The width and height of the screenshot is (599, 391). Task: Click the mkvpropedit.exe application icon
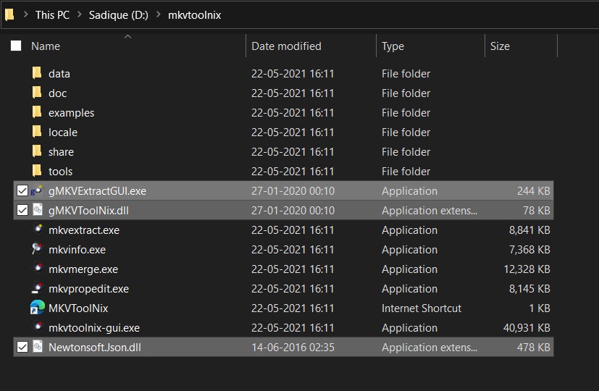[37, 288]
